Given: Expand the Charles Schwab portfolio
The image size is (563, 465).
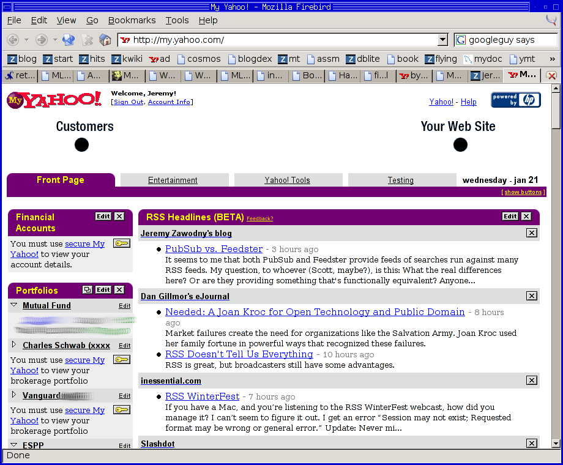Looking at the screenshot, I should pos(14,344).
